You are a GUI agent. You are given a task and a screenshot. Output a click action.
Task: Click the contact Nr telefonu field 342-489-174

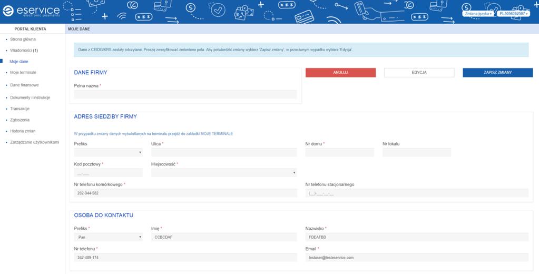[185, 257]
